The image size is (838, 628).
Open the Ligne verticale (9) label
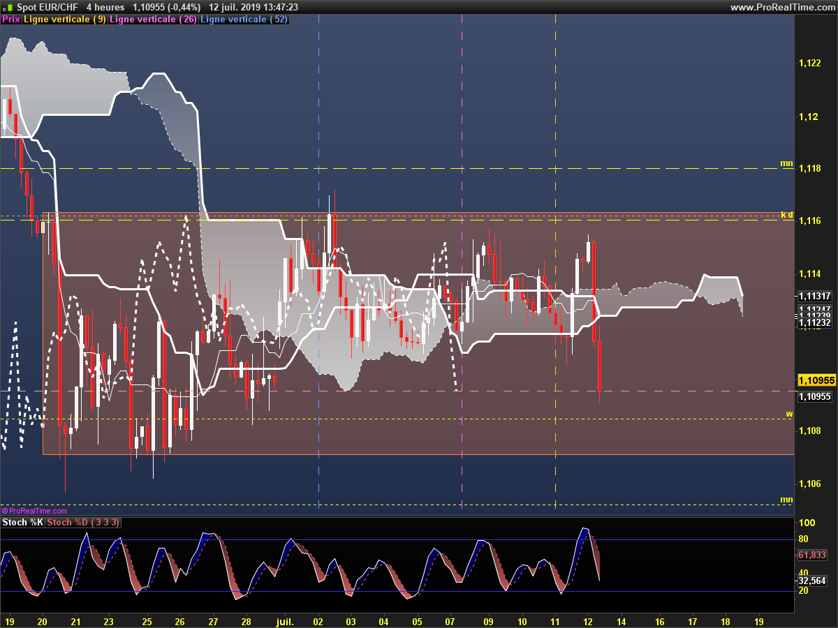point(65,20)
